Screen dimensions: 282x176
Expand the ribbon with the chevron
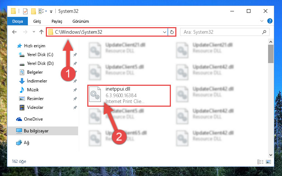pos(262,21)
